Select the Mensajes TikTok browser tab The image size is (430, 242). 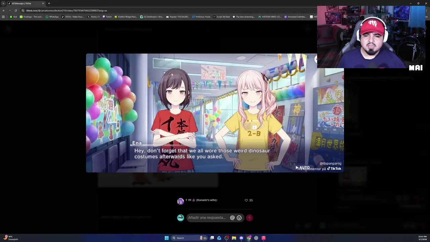click(x=26, y=3)
